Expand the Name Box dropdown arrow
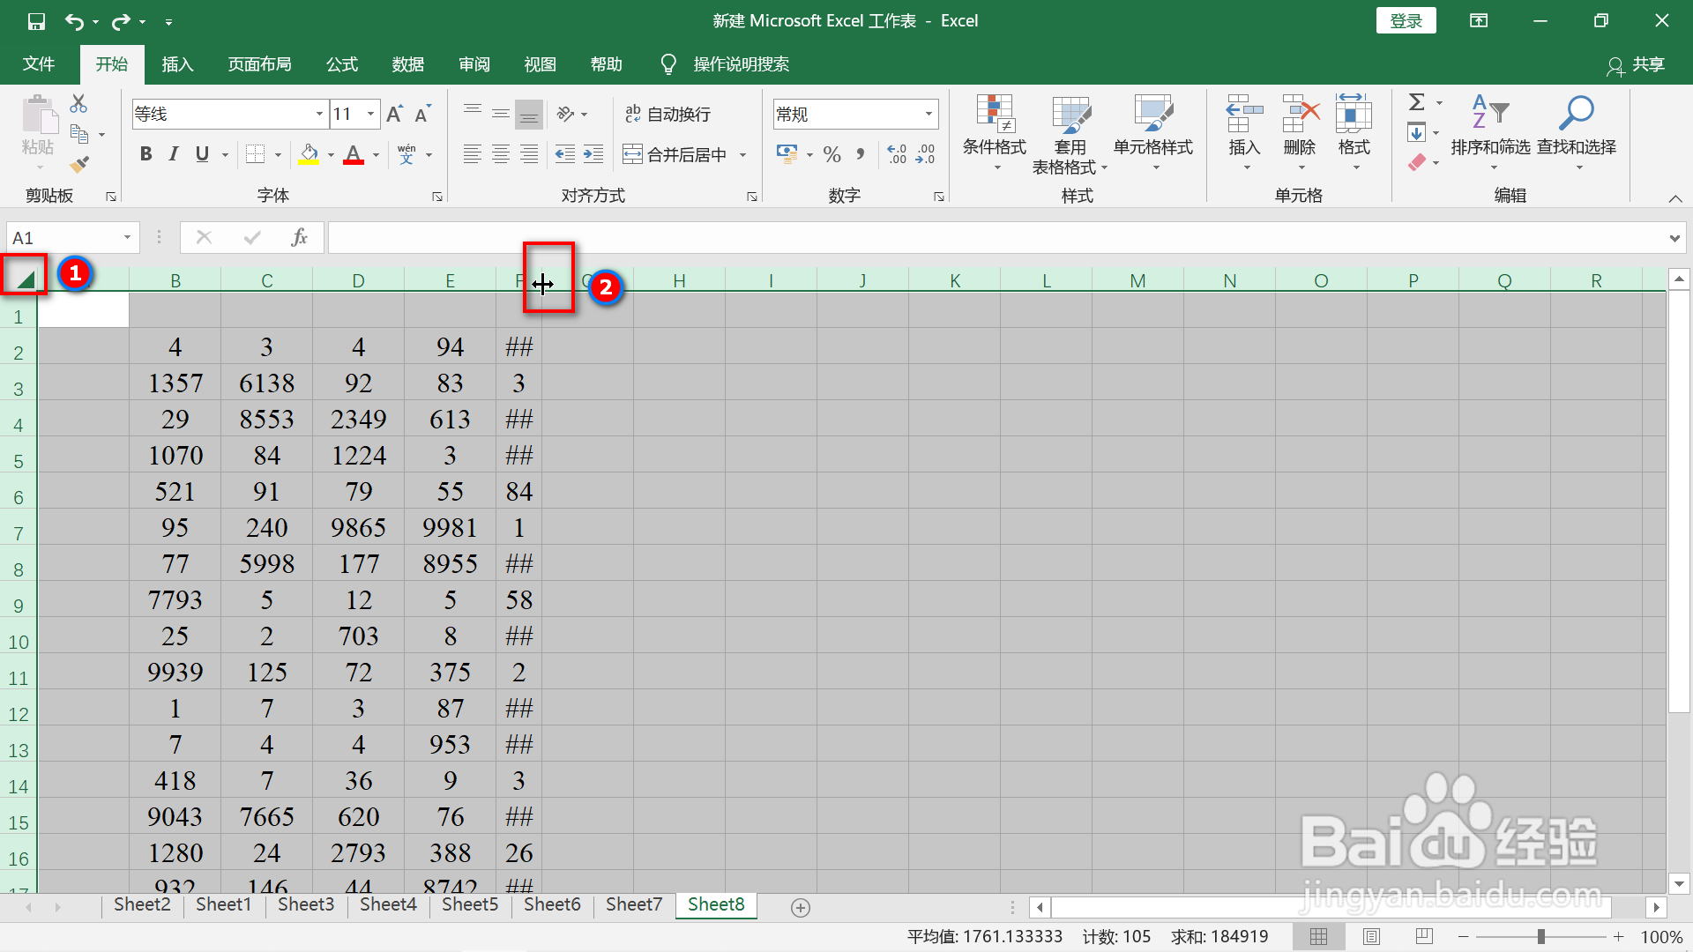Image resolution: width=1693 pixels, height=952 pixels. (x=127, y=237)
